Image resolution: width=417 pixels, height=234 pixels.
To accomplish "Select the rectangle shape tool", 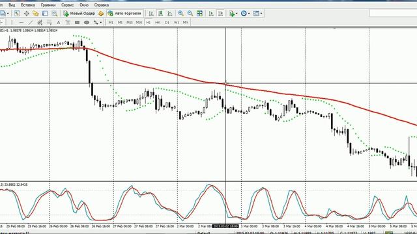I will pos(77,23).
